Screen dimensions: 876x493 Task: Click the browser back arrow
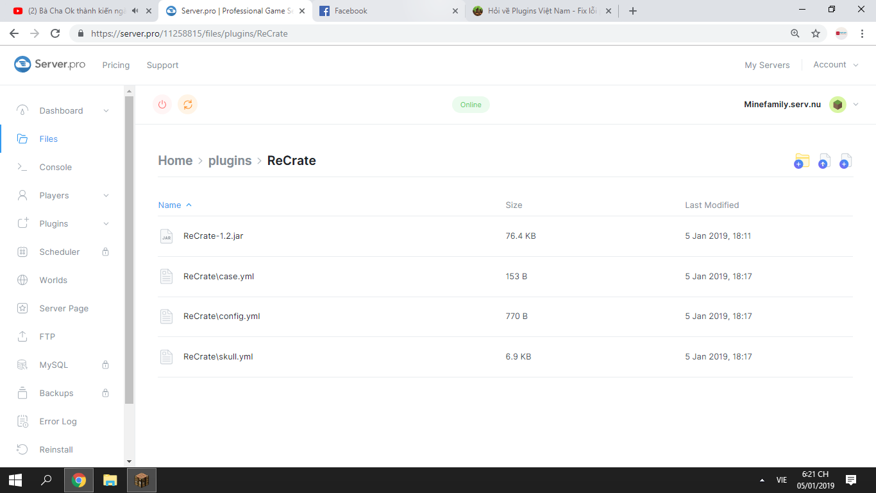[x=14, y=33]
